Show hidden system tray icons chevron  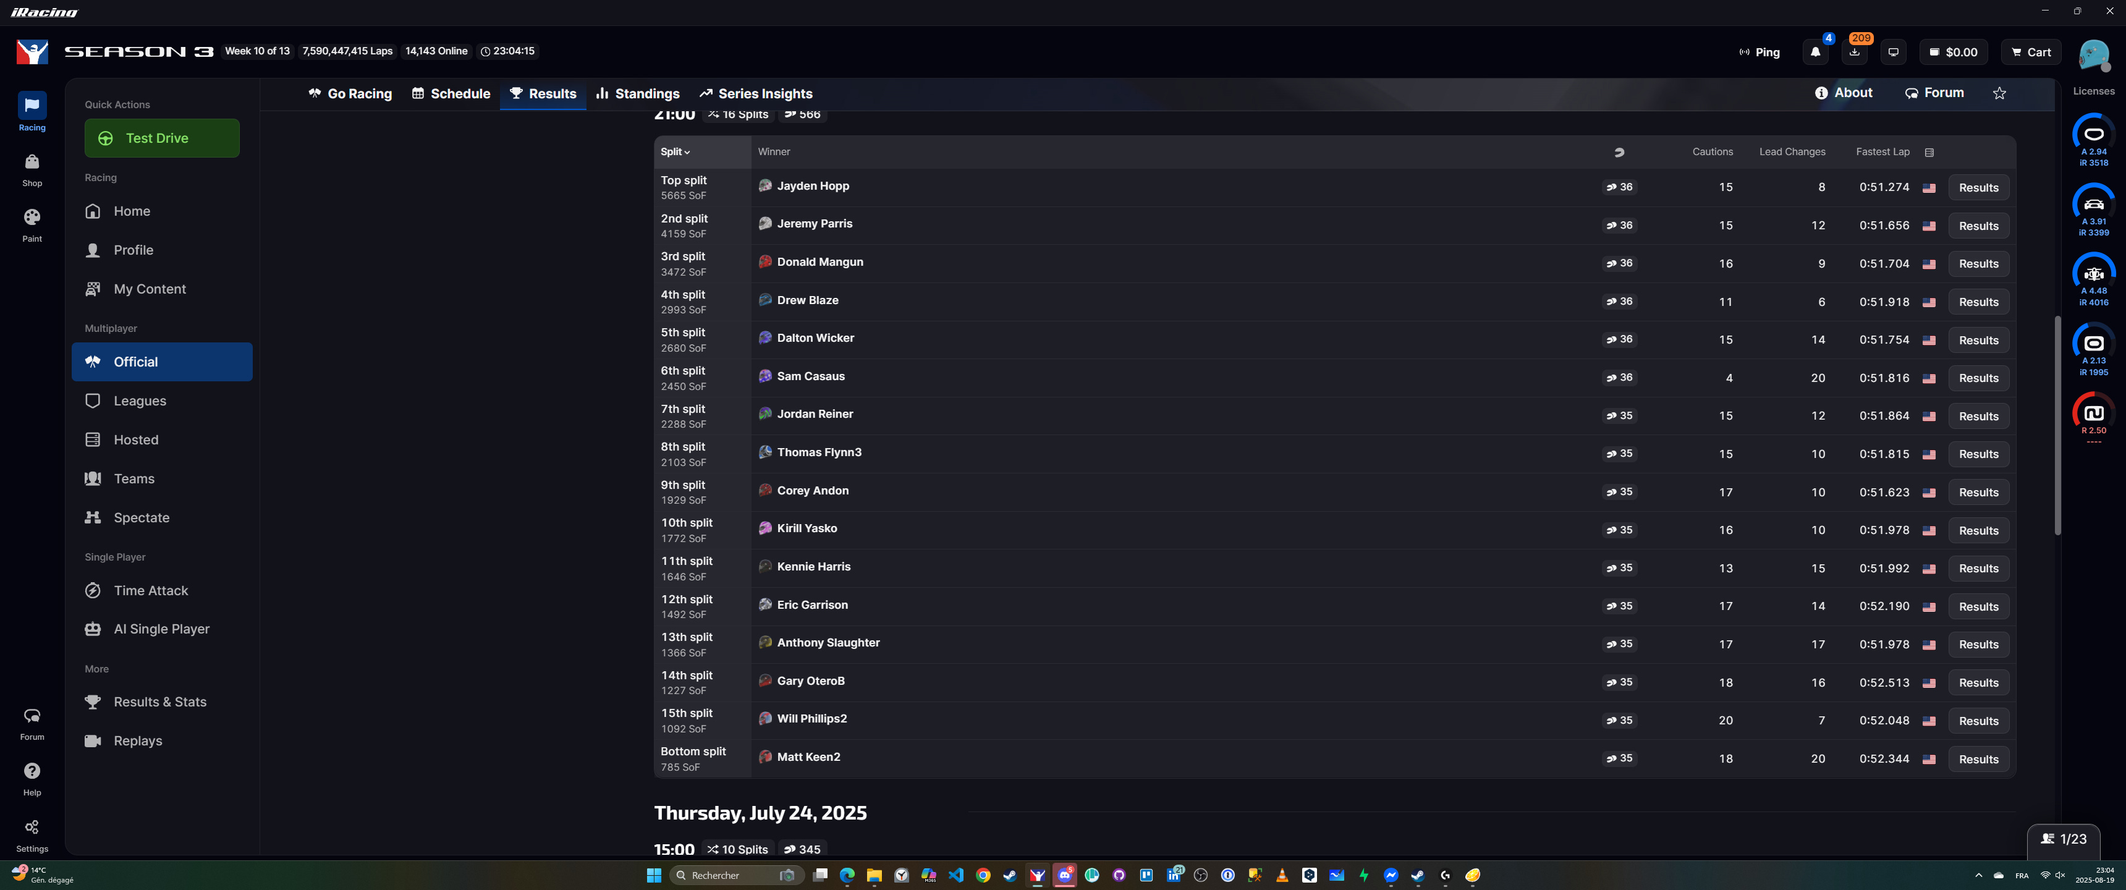tap(1978, 875)
